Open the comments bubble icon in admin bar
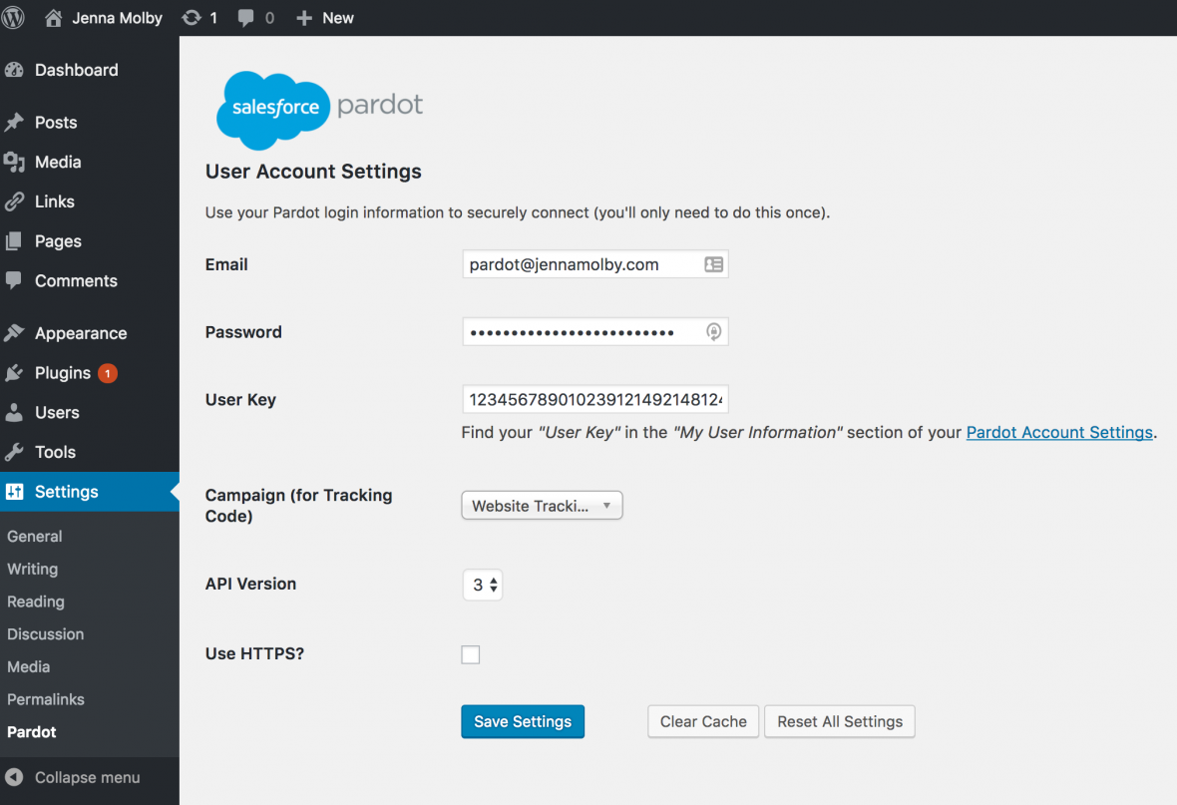1177x805 pixels. 246,18
